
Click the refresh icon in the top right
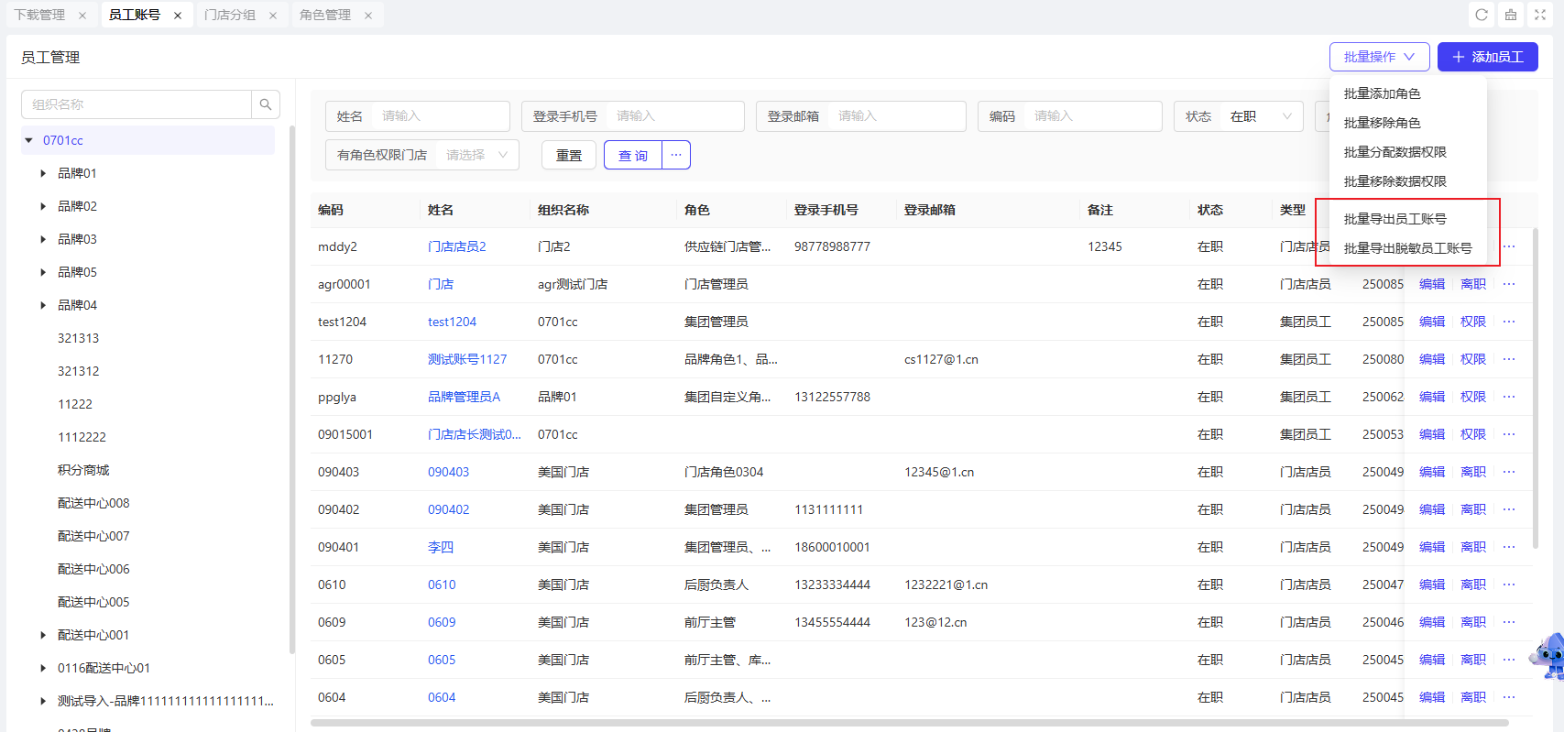point(1482,15)
